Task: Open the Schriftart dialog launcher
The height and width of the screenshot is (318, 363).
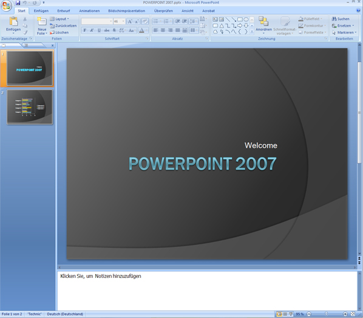Action: (147, 39)
